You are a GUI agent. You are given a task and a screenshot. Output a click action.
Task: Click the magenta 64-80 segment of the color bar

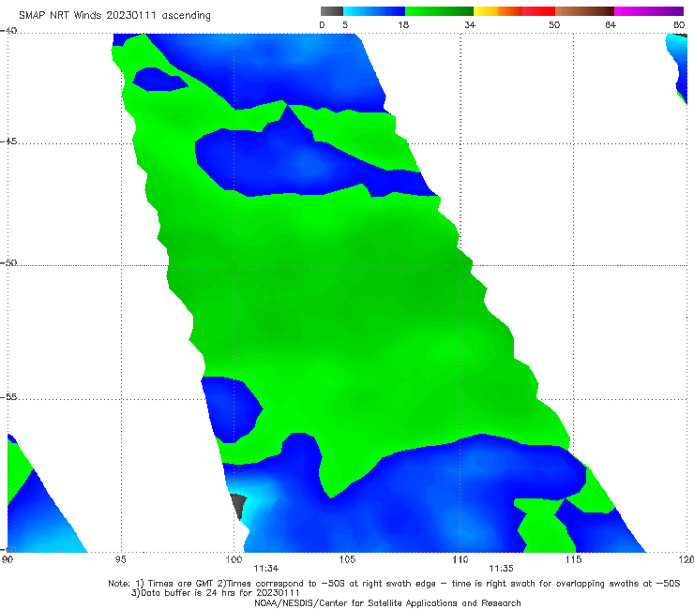click(x=649, y=11)
